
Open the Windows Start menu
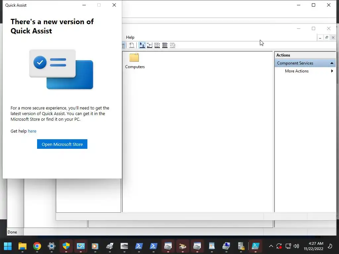tap(8, 246)
